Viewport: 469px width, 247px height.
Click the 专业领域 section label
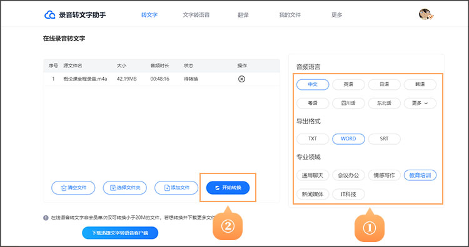point(308,157)
